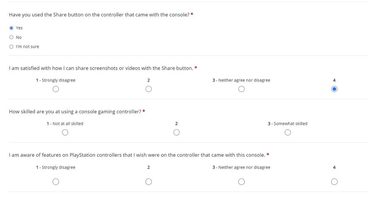The height and width of the screenshot is (207, 368).
Task: Choose the 'Neither agree nor disagree' circle for Share satisfaction
Action: click(241, 89)
